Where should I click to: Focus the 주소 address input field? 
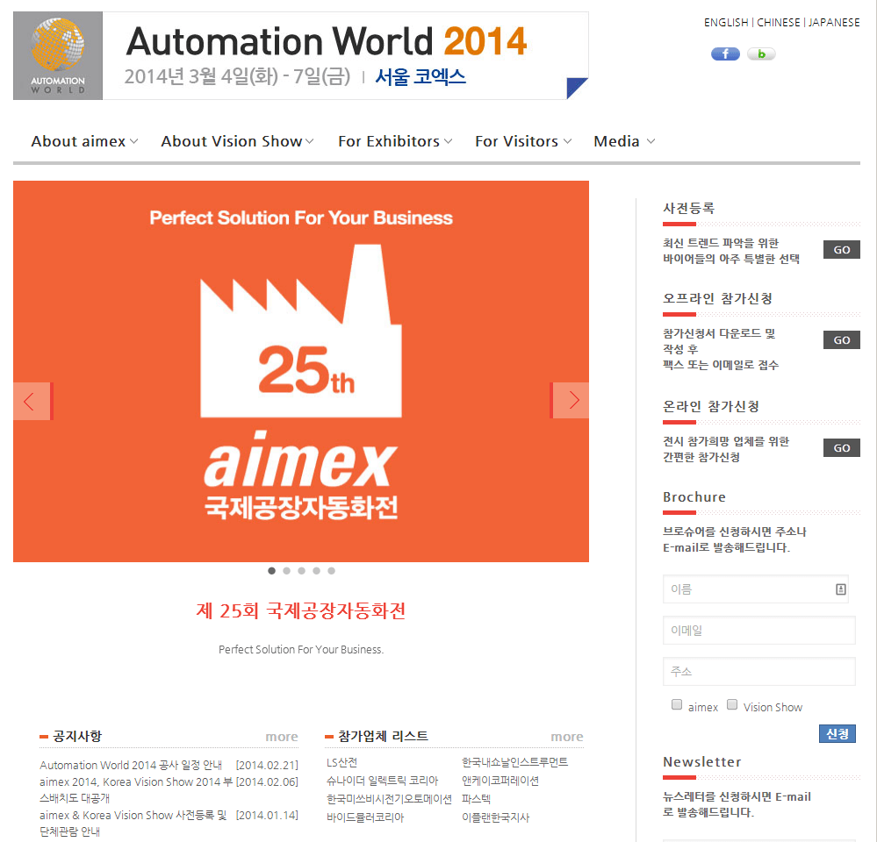click(759, 671)
